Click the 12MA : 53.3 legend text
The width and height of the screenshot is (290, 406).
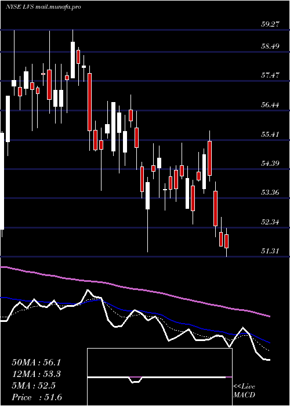(38, 374)
